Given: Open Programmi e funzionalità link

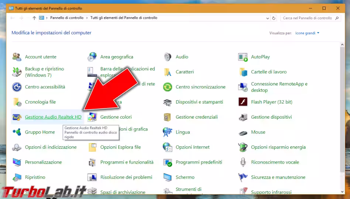Looking at the screenshot, I should (127, 162).
